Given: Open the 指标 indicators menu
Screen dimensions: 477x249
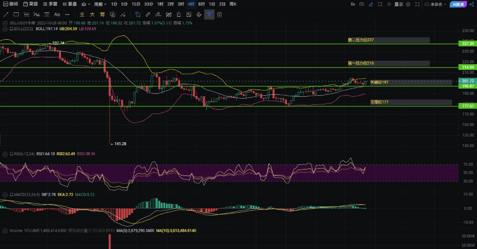Looking at the screenshot, I should [x=11, y=4].
